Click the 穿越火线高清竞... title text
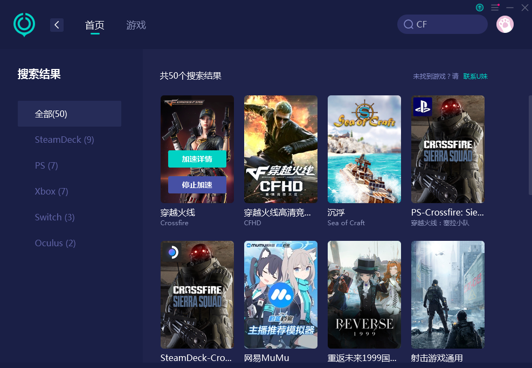 [x=278, y=213]
